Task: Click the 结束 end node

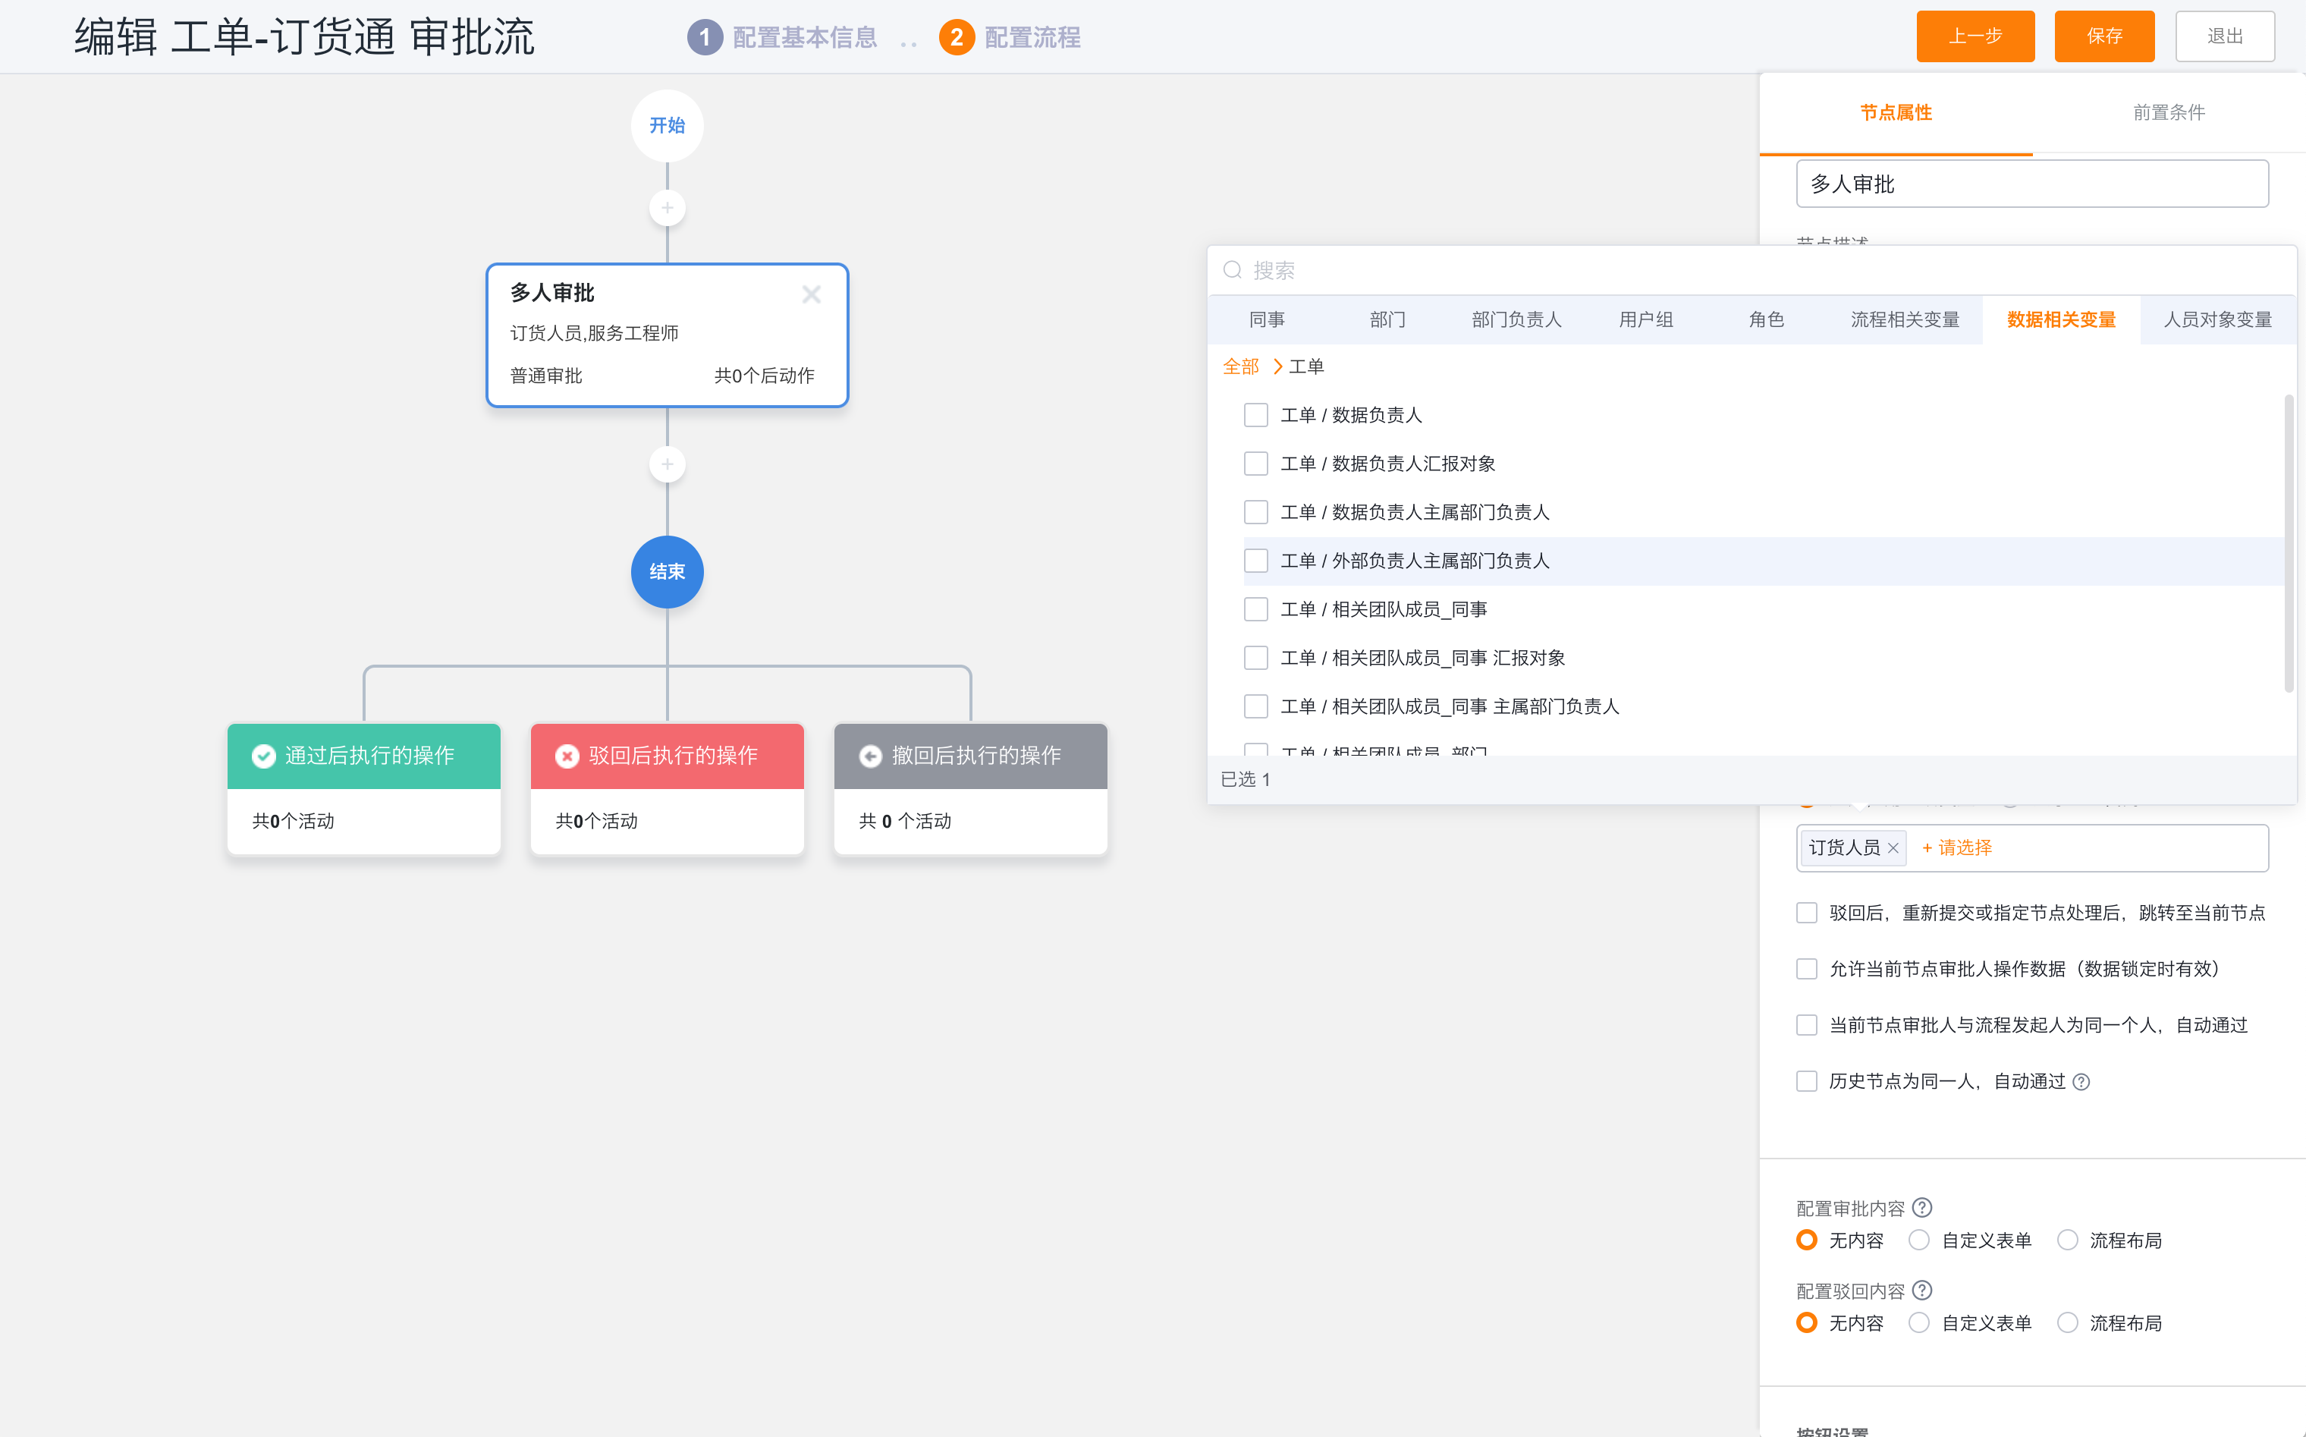Action: (667, 571)
